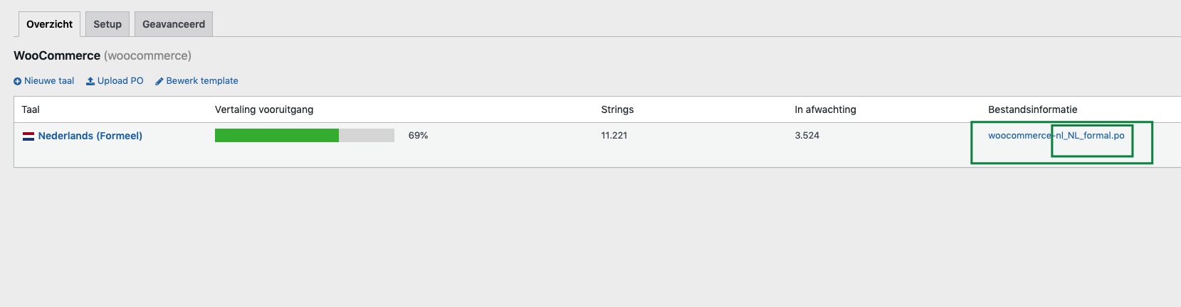Click the grey unfilled part of progress bar

point(367,135)
